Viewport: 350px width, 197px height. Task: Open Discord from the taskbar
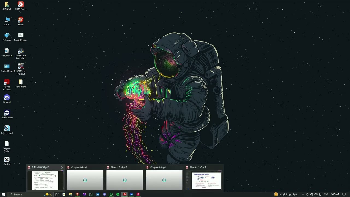[104, 194]
